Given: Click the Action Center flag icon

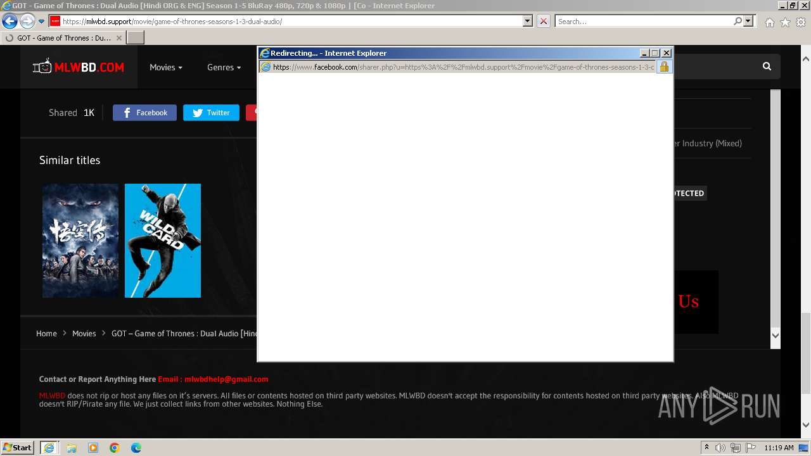Looking at the screenshot, I should coord(751,448).
